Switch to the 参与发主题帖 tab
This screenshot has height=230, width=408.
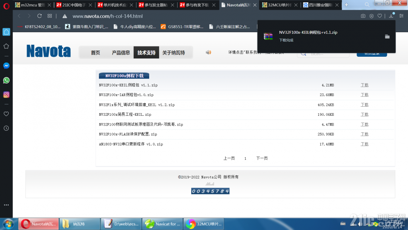(153, 5)
